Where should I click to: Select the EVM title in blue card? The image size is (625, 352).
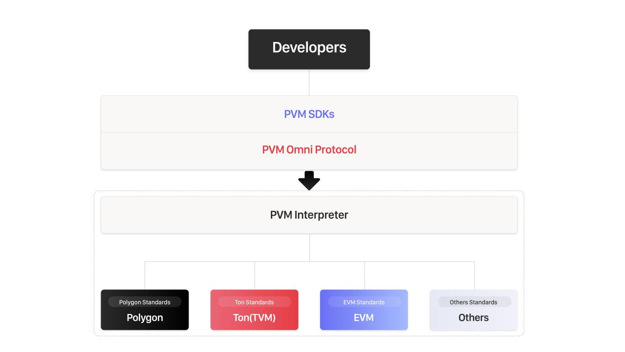[x=364, y=317]
